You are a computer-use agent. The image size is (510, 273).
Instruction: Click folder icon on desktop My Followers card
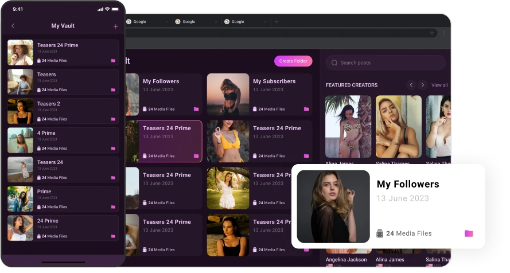tap(196, 109)
